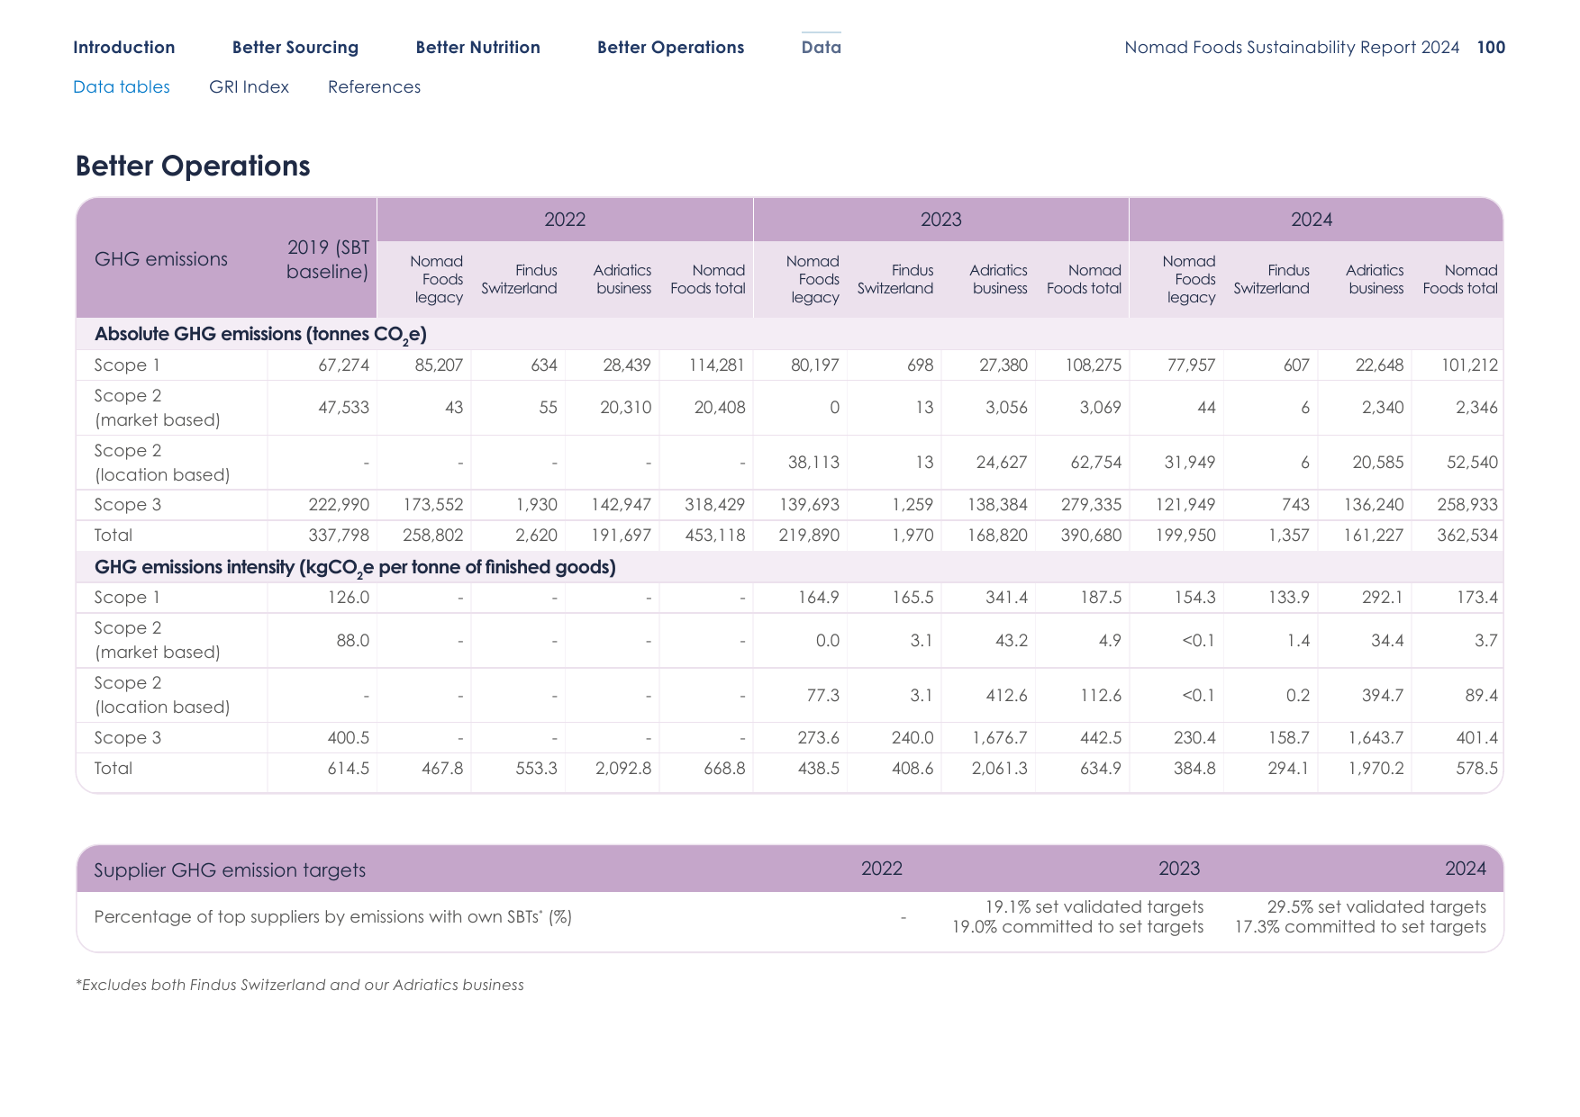Select value 114,281 in Scope 1 row
Screen dimensions: 1580x1117
click(x=717, y=365)
